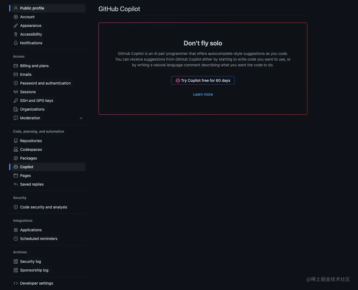This screenshot has height=290, width=358.
Task: Open the Learn more link
Action: [x=203, y=94]
